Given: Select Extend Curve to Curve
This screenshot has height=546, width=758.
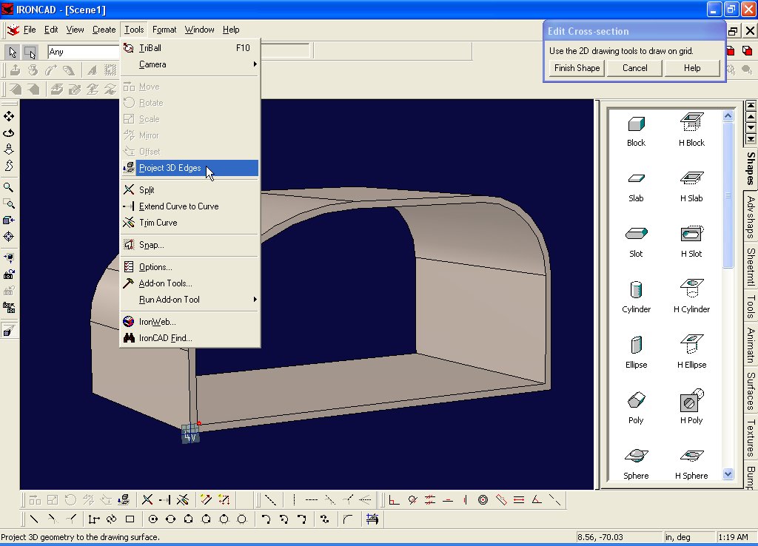Looking at the screenshot, I should tap(190, 206).
